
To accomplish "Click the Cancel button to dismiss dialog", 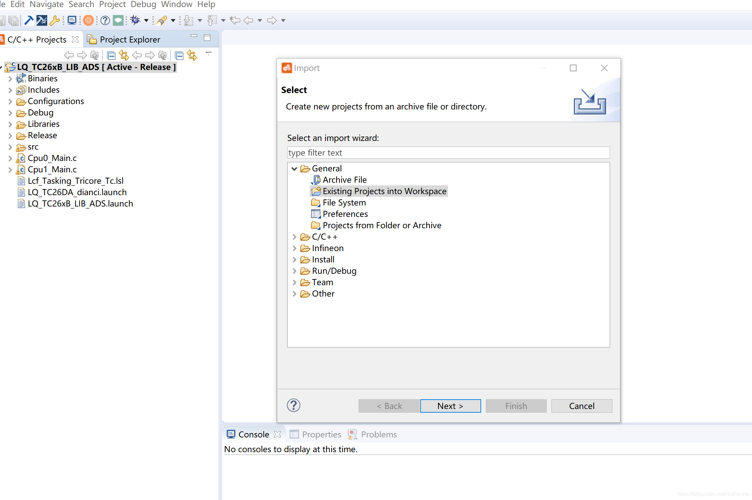I will pyautogui.click(x=581, y=406).
